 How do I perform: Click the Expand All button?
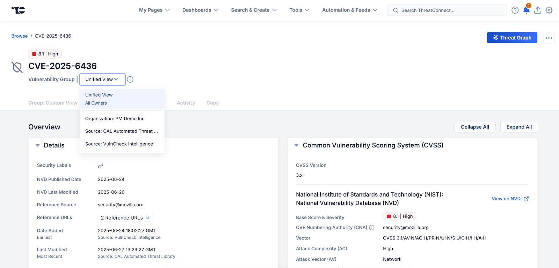[519, 127]
